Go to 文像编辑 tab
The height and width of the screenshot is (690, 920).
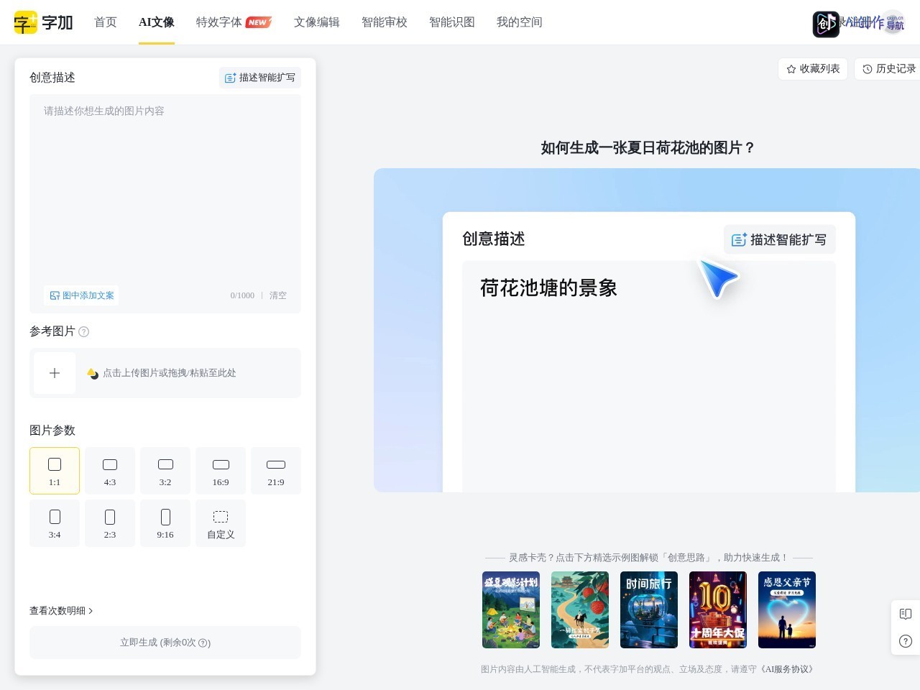click(317, 22)
